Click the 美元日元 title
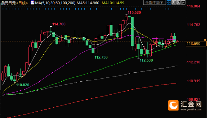The height and width of the screenshot is (118, 207). 8,3
